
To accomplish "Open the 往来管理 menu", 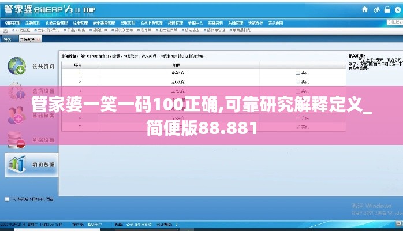I will (x=80, y=23).
